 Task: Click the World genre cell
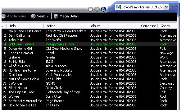[x=164, y=57]
